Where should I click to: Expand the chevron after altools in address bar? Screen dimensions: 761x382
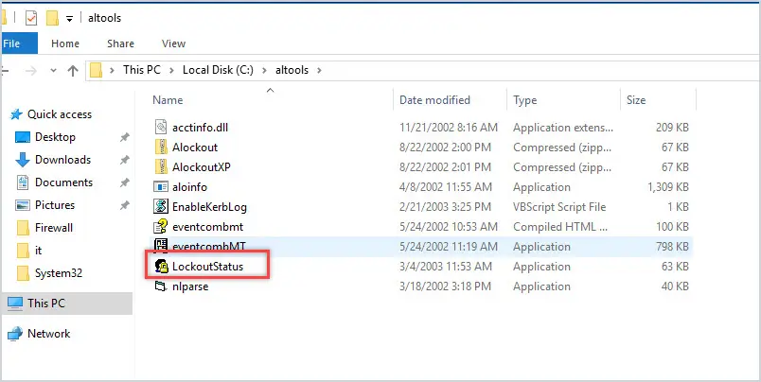(319, 70)
